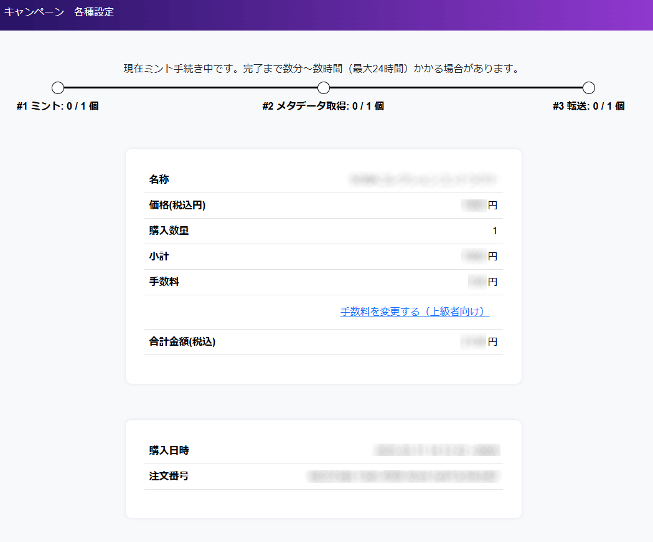The width and height of the screenshot is (653, 542).
Task: Click the '#3 転送: 0 / 1 個' label
Action: (588, 106)
